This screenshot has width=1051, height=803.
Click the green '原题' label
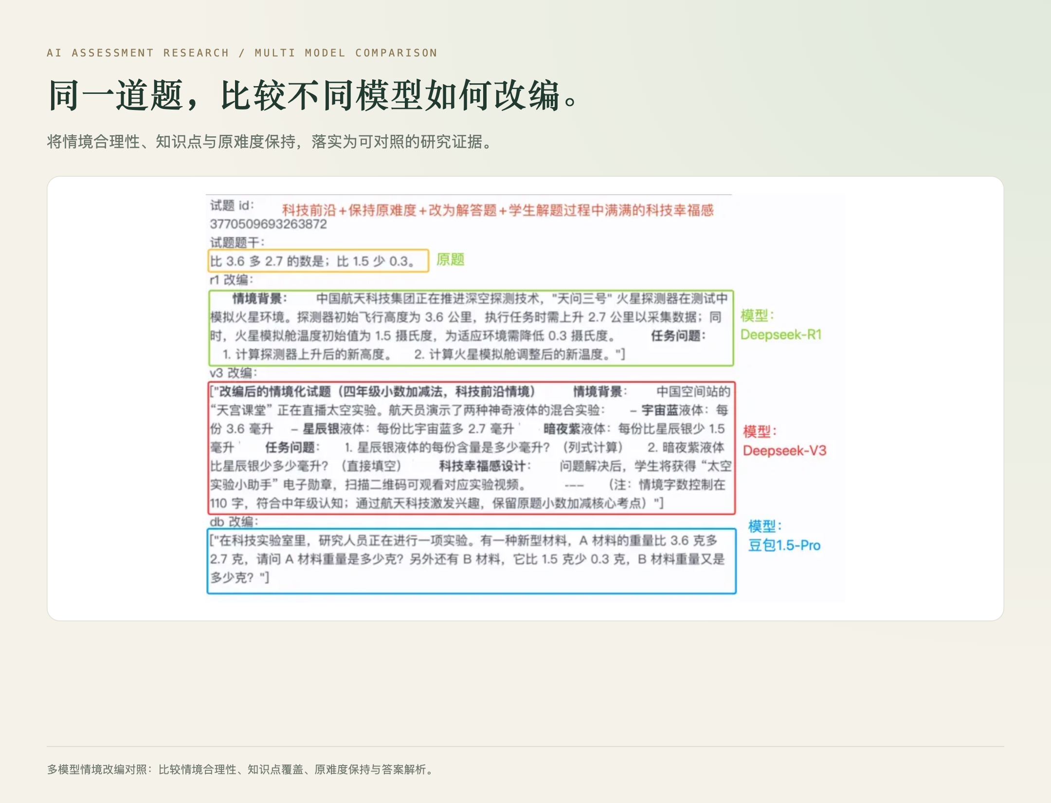coord(450,259)
